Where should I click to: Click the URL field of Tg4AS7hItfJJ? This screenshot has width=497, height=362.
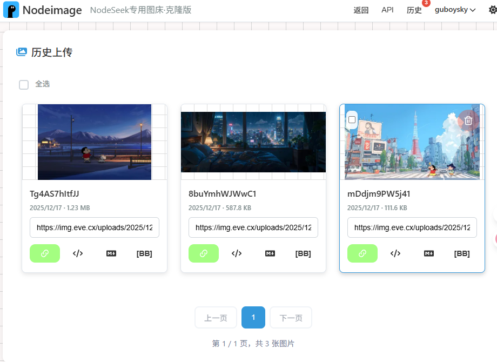pos(95,227)
